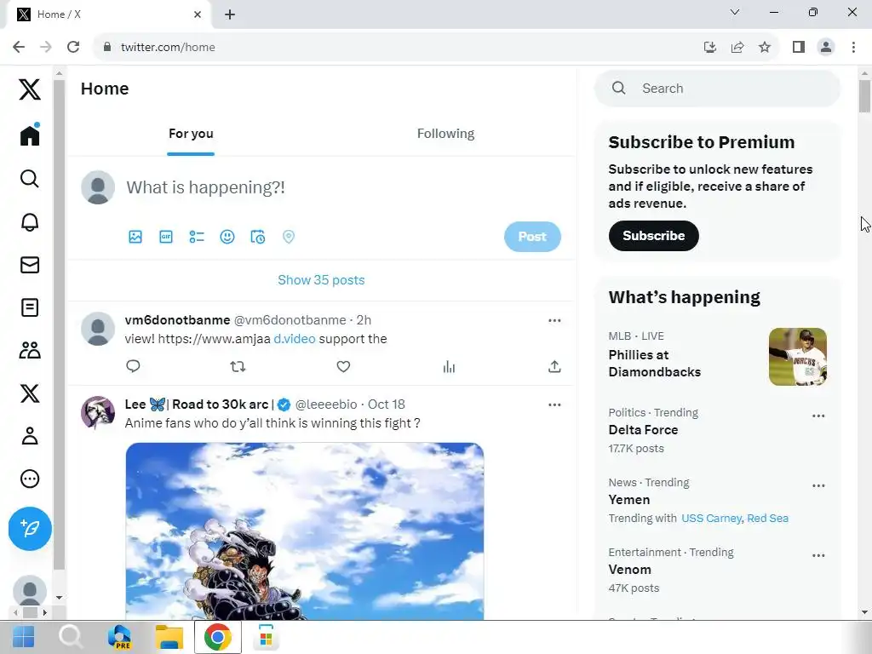Open more options for Delta Force trend
This screenshot has width=872, height=654.
coord(818,416)
